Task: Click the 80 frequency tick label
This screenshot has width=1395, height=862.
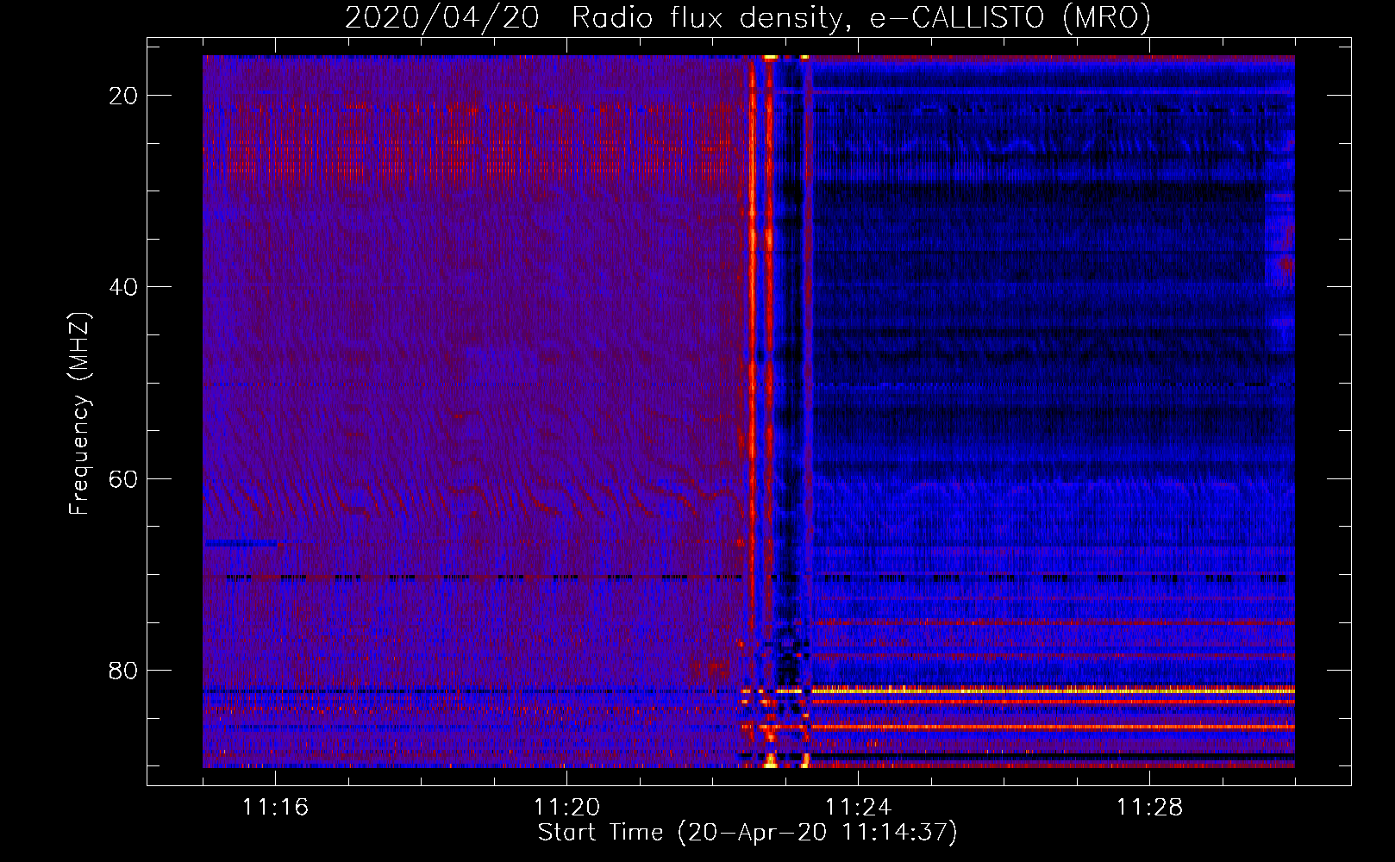Action: click(x=123, y=670)
